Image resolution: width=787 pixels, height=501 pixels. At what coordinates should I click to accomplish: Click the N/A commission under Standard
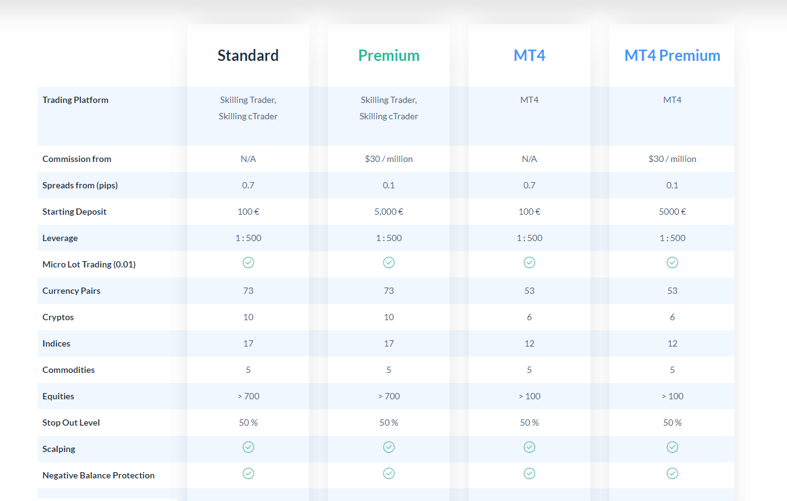(248, 159)
